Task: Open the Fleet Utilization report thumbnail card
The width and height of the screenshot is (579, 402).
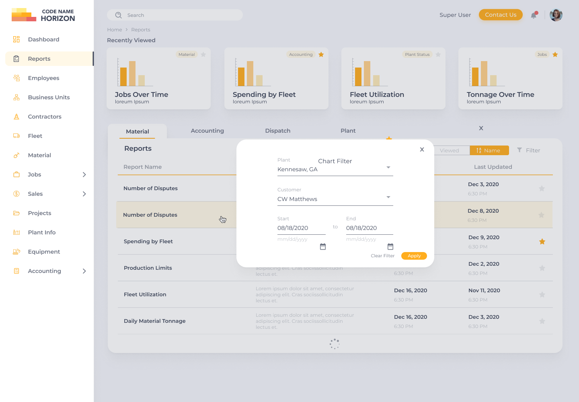Action: (393, 78)
